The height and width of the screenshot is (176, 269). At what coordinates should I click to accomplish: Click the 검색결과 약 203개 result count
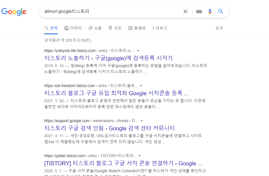(68, 40)
